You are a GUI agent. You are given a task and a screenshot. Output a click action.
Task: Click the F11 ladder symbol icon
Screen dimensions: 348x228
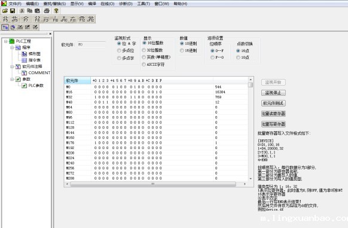coord(73,19)
